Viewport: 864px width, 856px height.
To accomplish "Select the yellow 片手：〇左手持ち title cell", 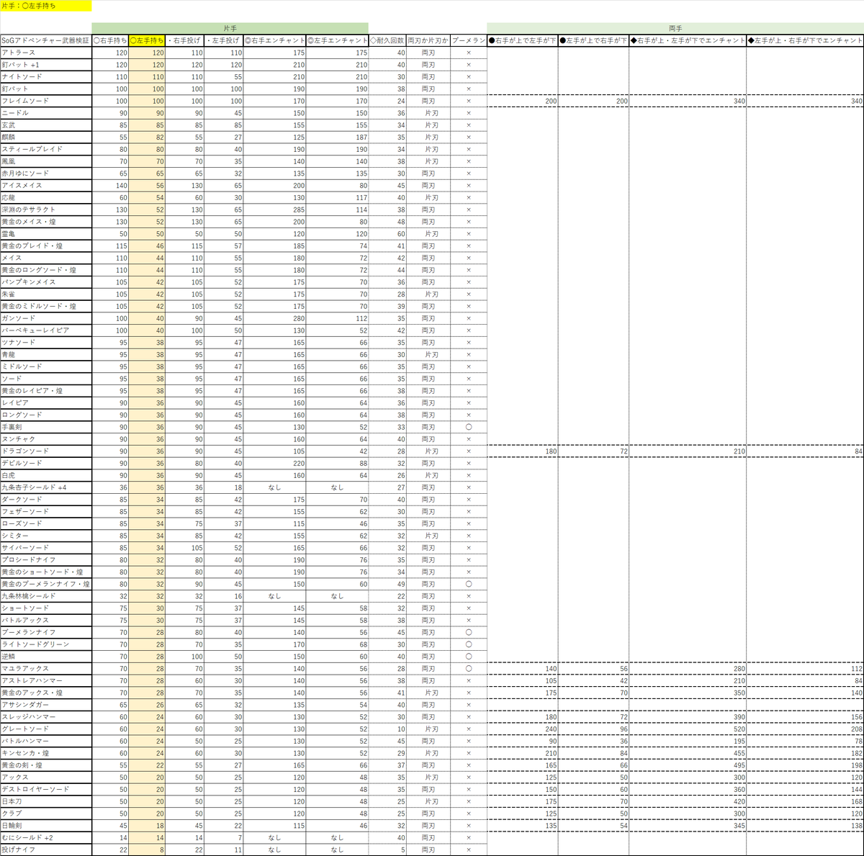I will [46, 6].
